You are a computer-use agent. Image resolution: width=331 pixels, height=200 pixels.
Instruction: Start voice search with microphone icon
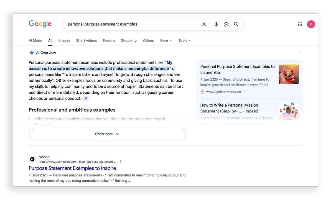point(216,24)
